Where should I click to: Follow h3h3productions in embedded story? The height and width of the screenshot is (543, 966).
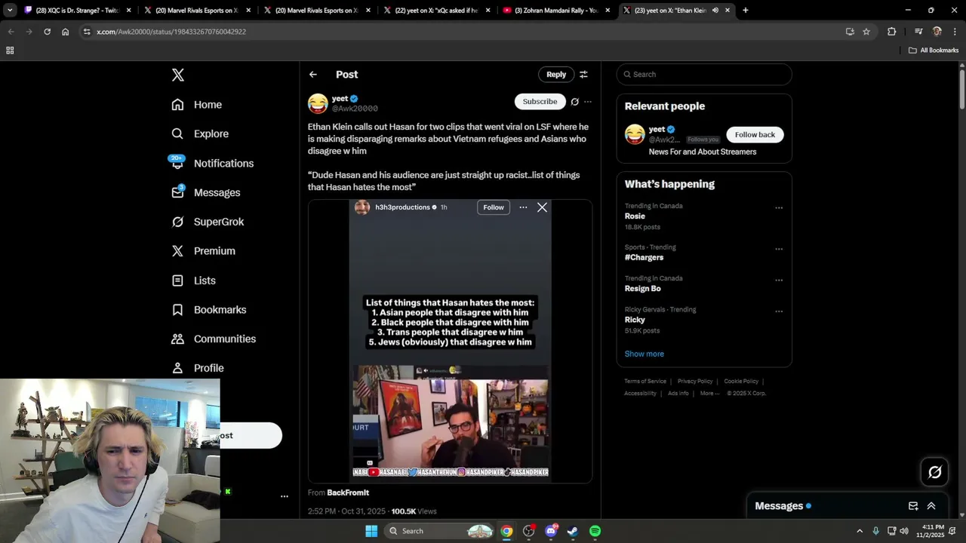494,207
